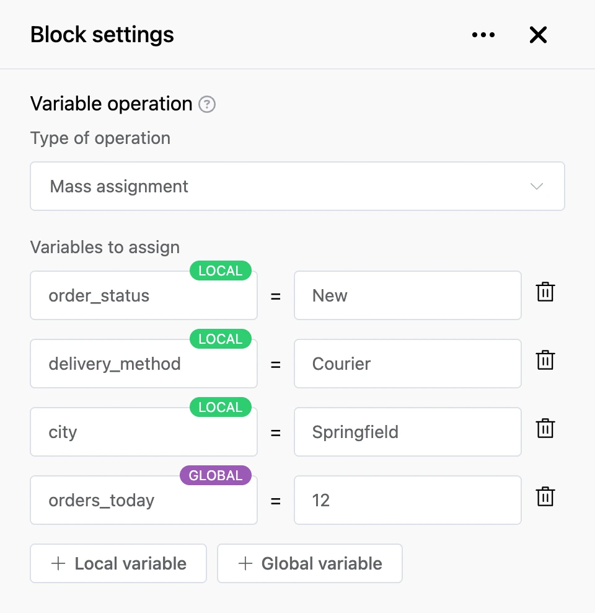This screenshot has width=595, height=613.
Task: Delete the order_status variable row
Action: click(545, 292)
